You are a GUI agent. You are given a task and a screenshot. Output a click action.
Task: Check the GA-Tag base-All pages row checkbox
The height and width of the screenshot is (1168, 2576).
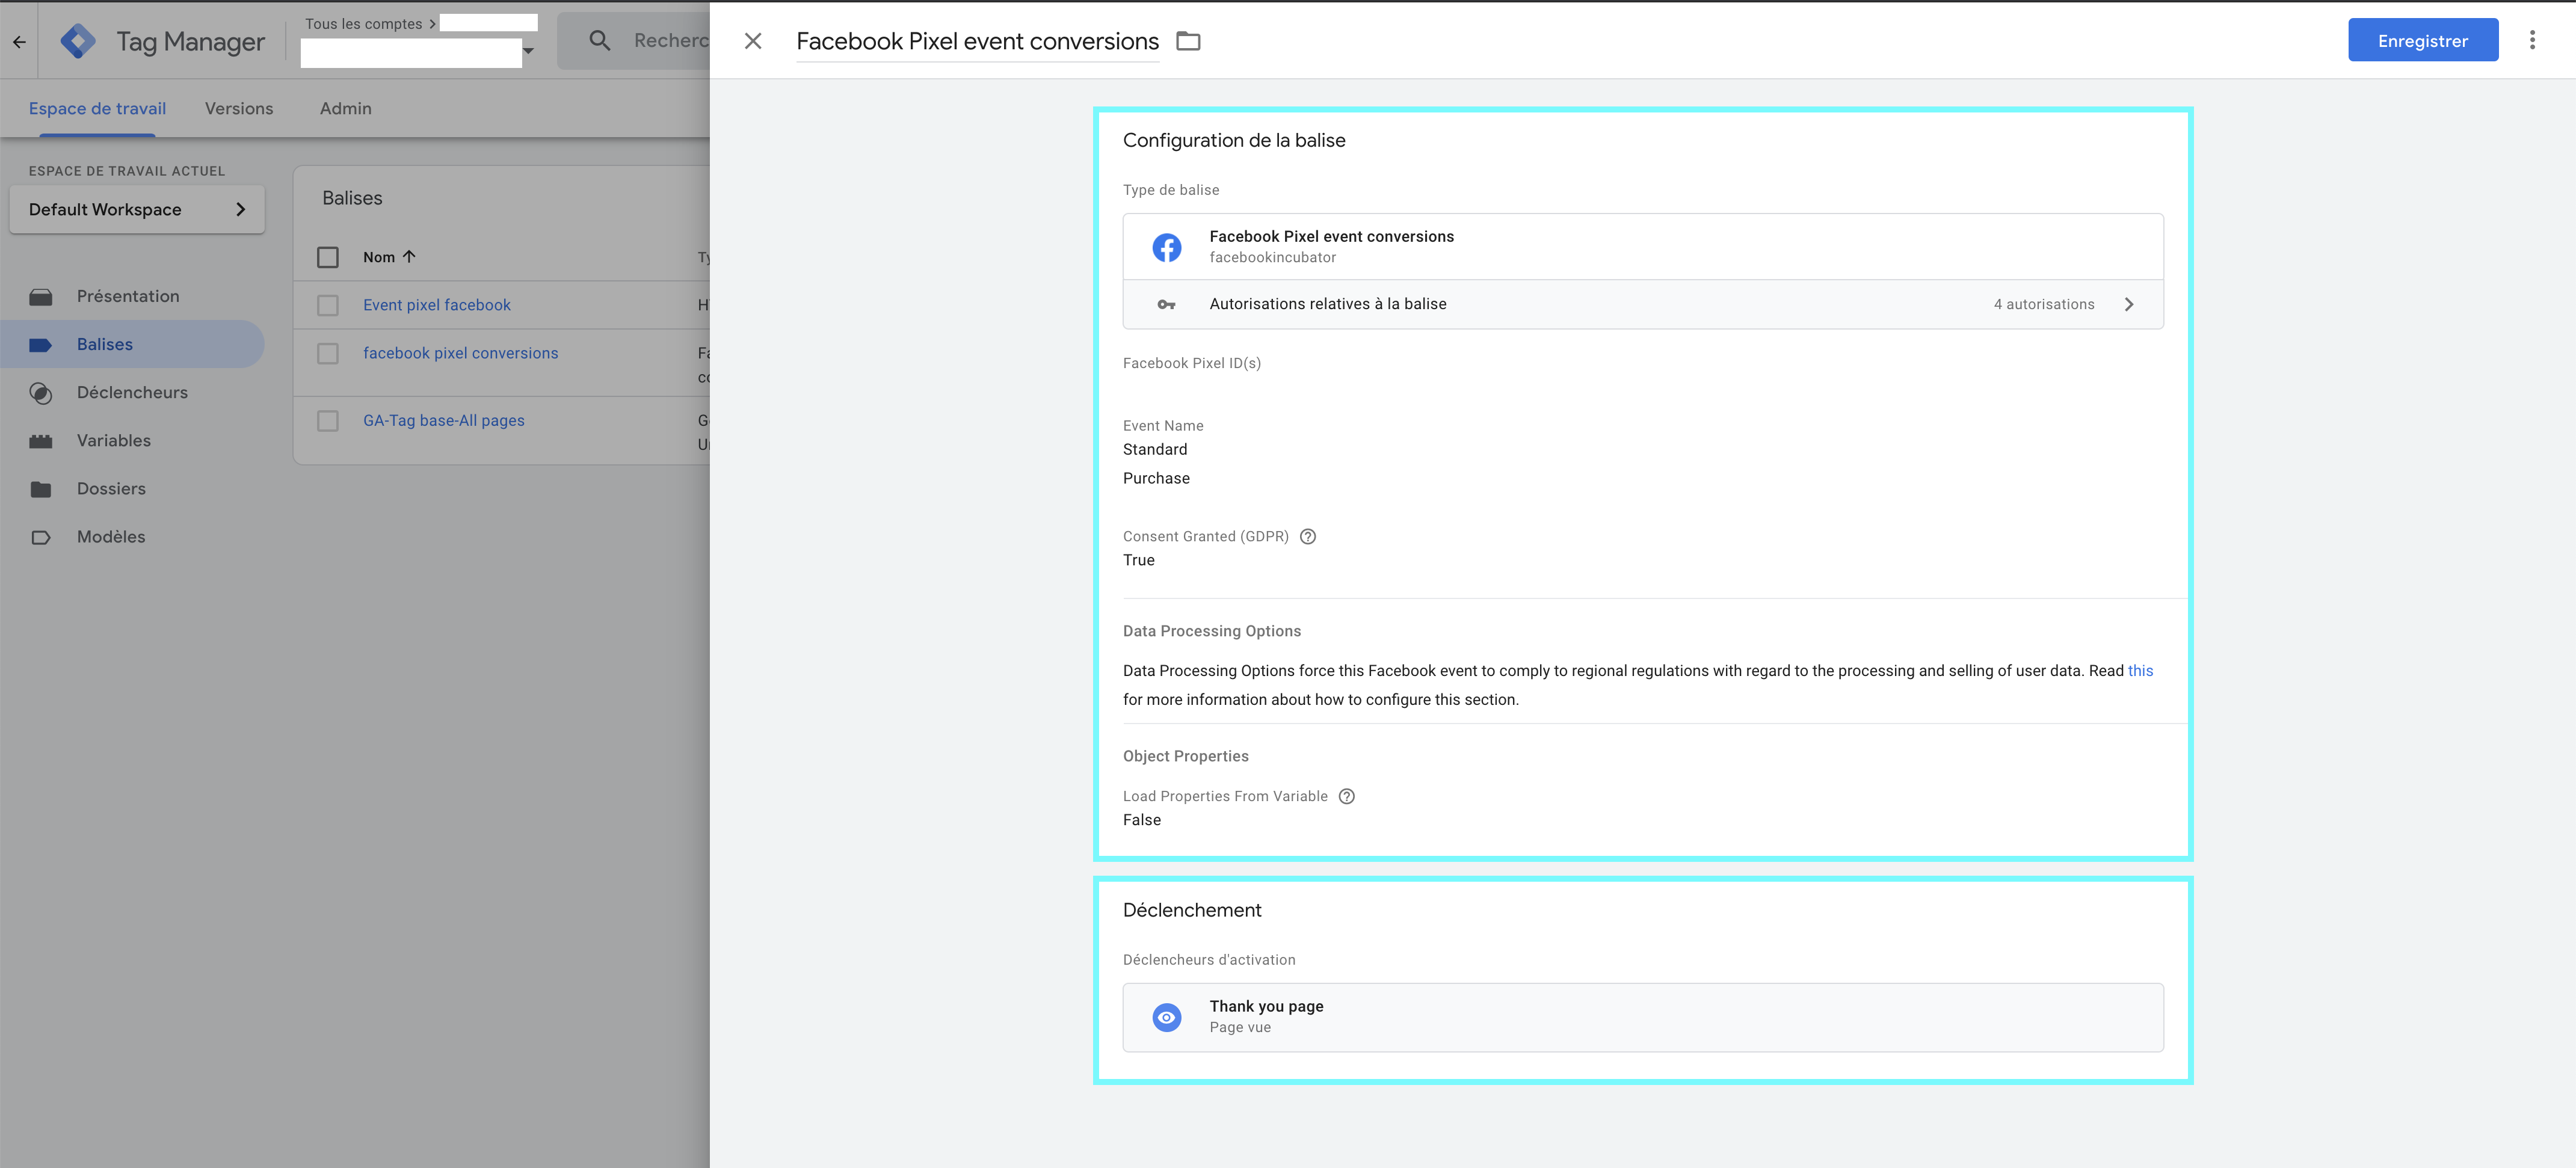[x=327, y=421]
